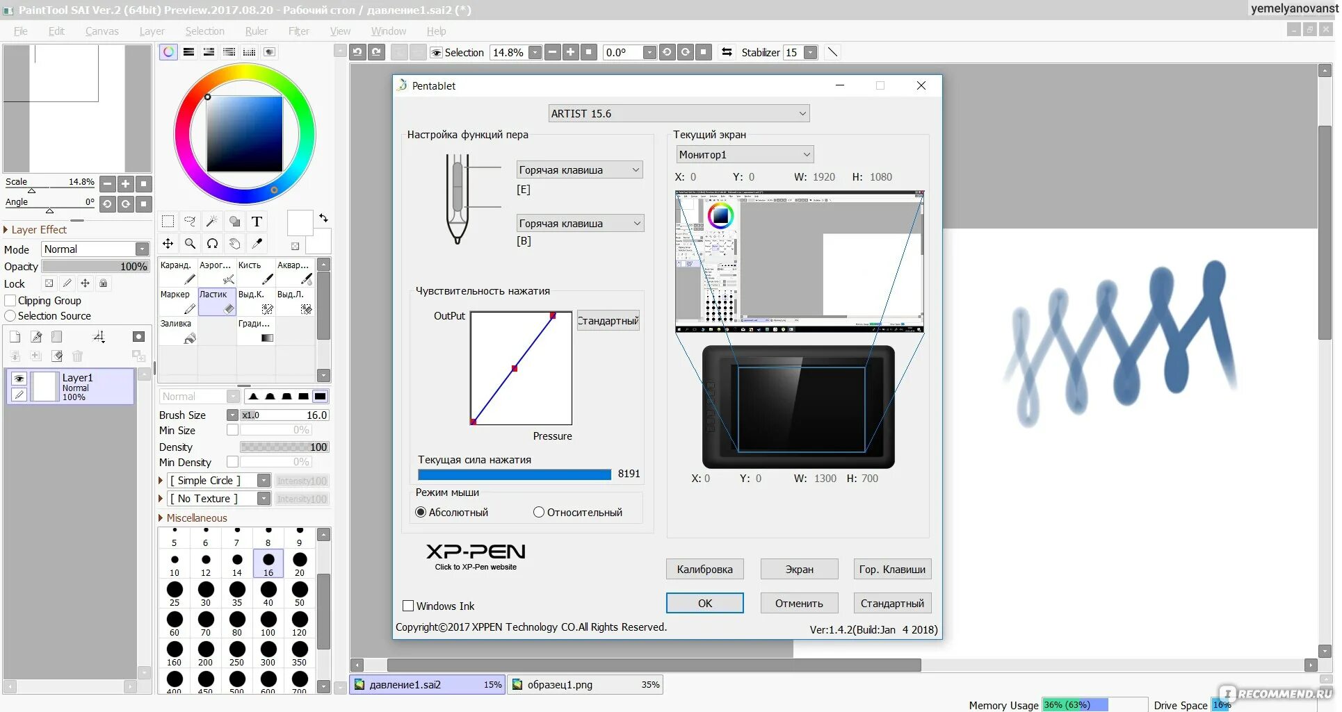1342x712 pixels.
Task: Choose the Заливка bucket fill tool
Action: pos(177,331)
